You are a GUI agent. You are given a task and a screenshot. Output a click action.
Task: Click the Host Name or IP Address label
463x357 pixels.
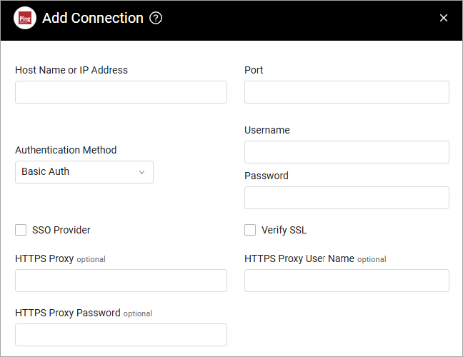71,70
